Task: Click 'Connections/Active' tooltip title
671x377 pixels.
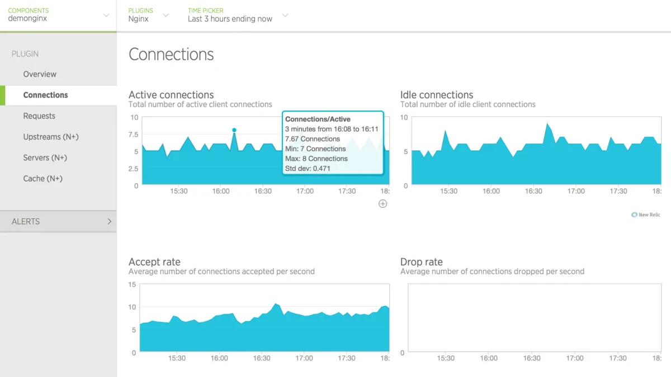Action: 318,119
